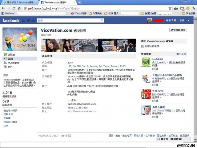This screenshot has height=148, width=197.
Task: Open the 休閒美食 bookmark folder
Action: click(x=95, y=13)
